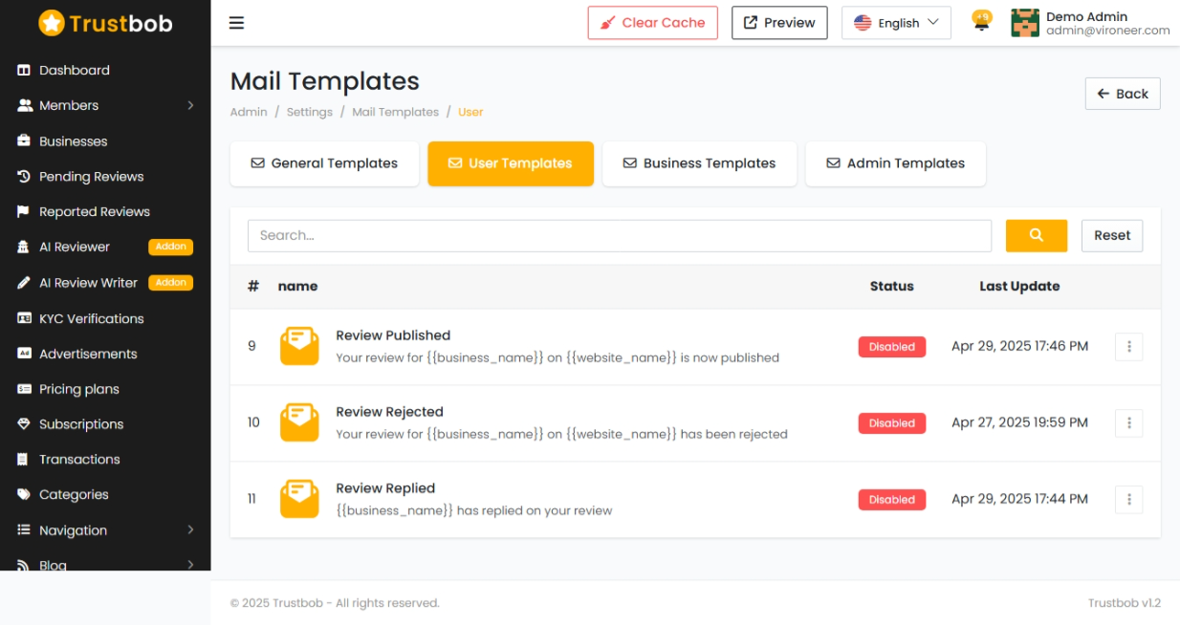
Task: Click Trustbob v1.2 version text
Action: point(1124,603)
